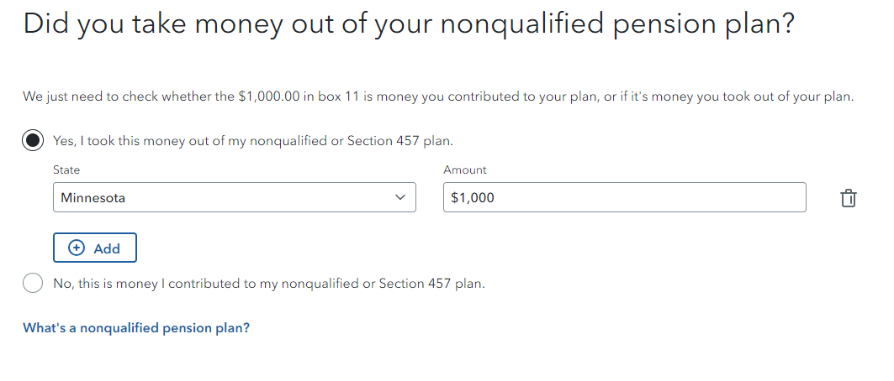This screenshot has height=381, width=894.
Task: Click the plus circle icon beside Add
Action: click(x=76, y=248)
